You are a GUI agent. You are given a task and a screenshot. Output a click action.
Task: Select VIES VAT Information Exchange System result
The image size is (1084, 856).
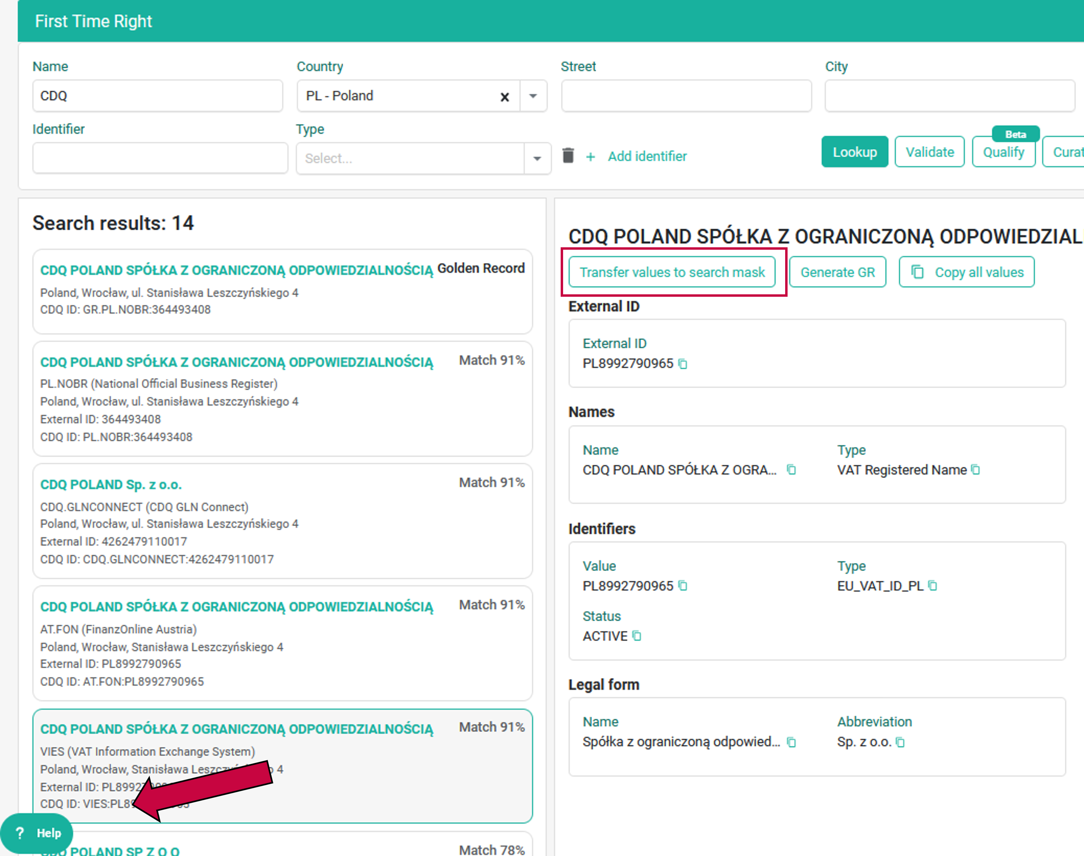pos(283,766)
